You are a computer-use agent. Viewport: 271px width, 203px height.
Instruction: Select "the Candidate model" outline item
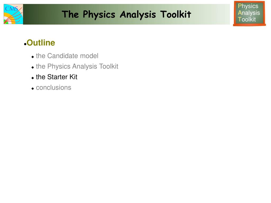point(67,56)
